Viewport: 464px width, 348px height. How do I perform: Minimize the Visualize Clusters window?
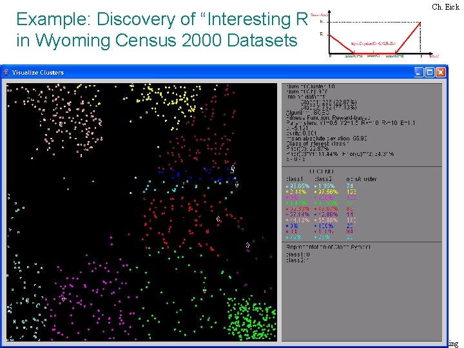coord(419,72)
